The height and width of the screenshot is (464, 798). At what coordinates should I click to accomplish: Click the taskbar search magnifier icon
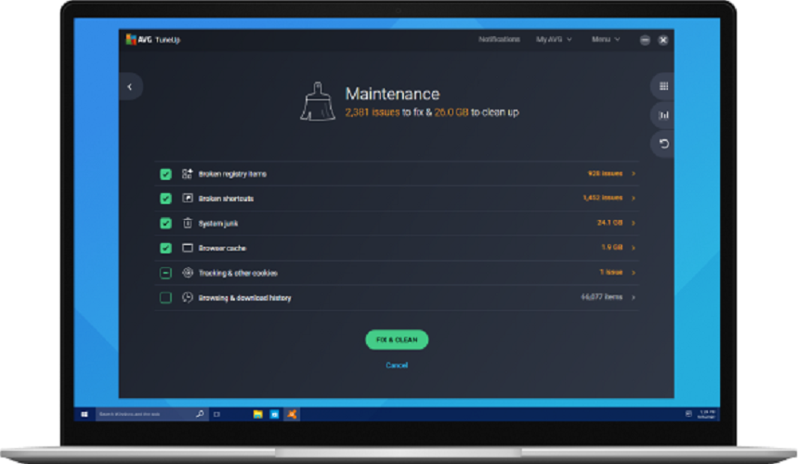200,414
